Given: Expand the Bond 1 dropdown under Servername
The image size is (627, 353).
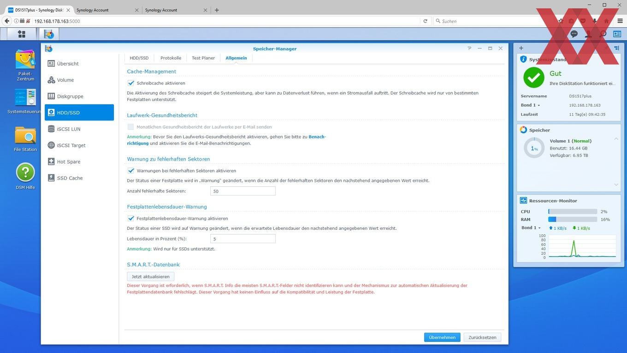Looking at the screenshot, I should coord(530,105).
